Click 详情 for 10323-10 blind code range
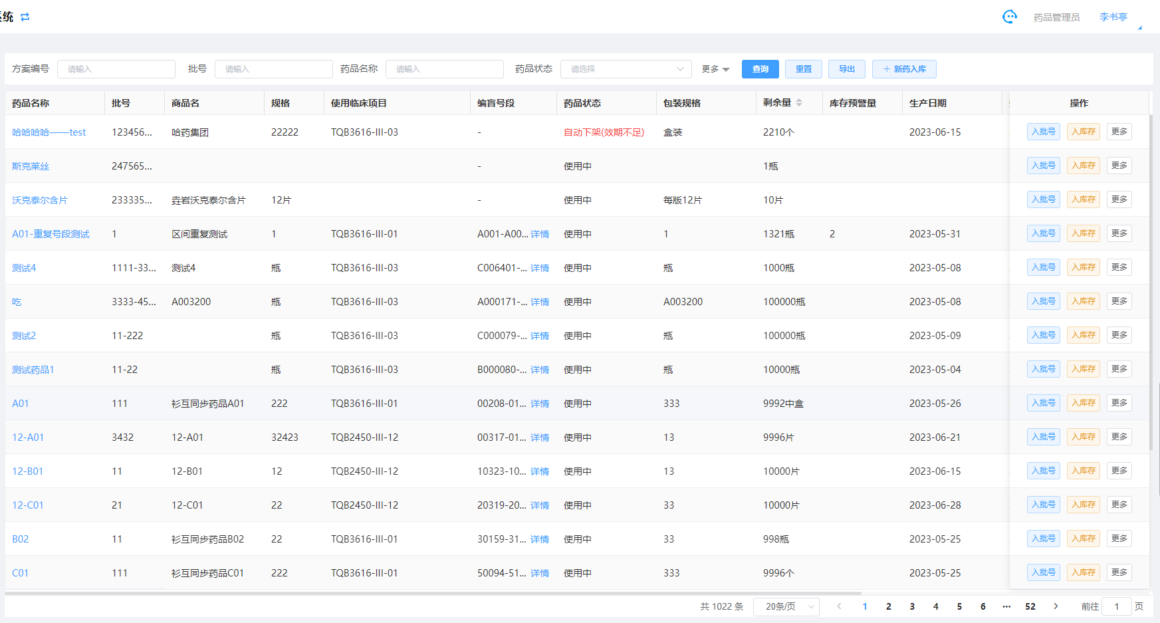1160x623 pixels. tap(540, 471)
